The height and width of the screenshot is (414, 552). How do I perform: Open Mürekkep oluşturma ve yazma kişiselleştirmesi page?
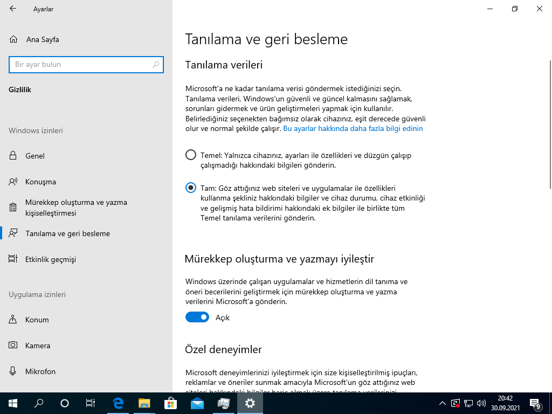click(86, 208)
